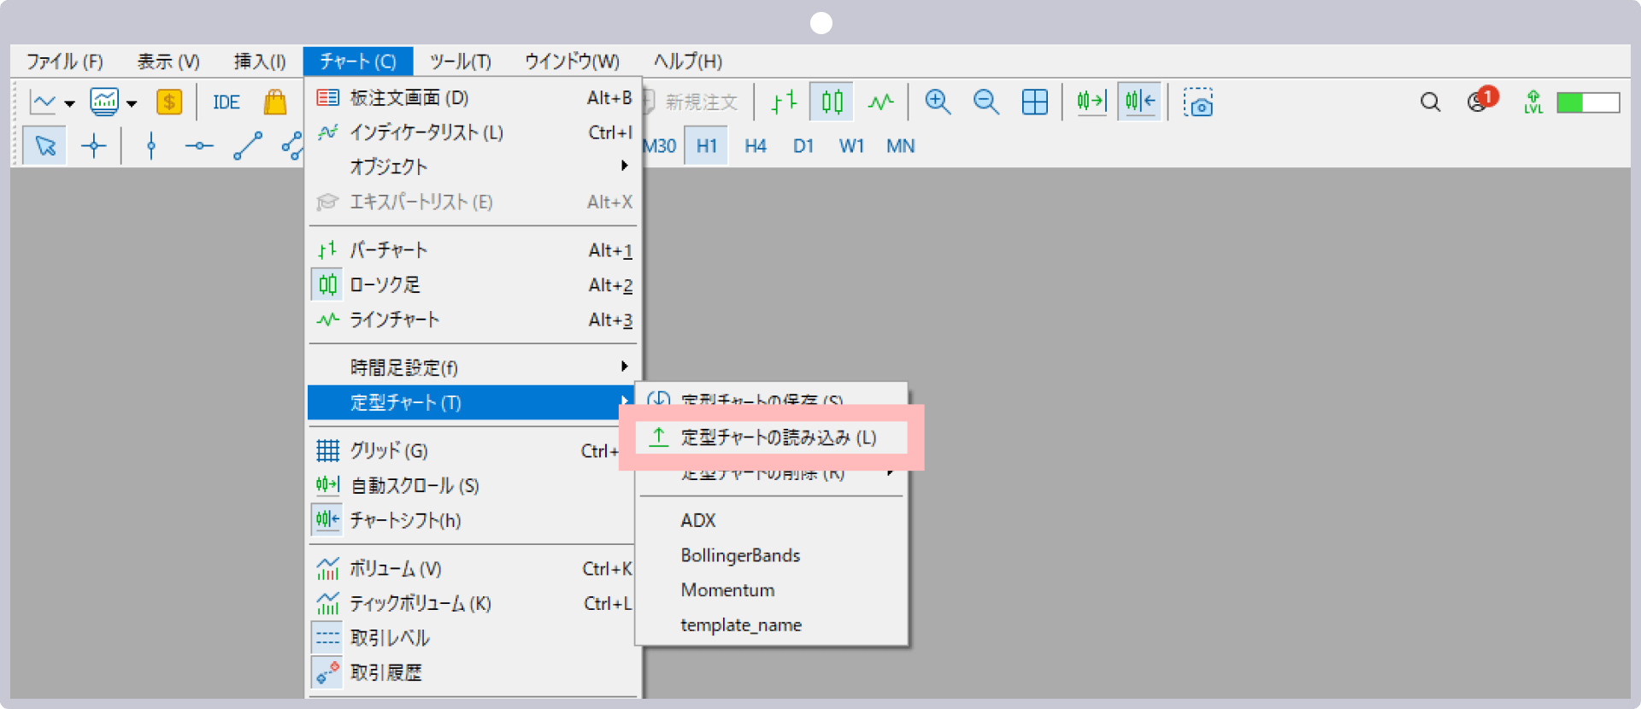1641x709 pixels.
Task: Click the tile windows grid icon
Action: (1034, 103)
